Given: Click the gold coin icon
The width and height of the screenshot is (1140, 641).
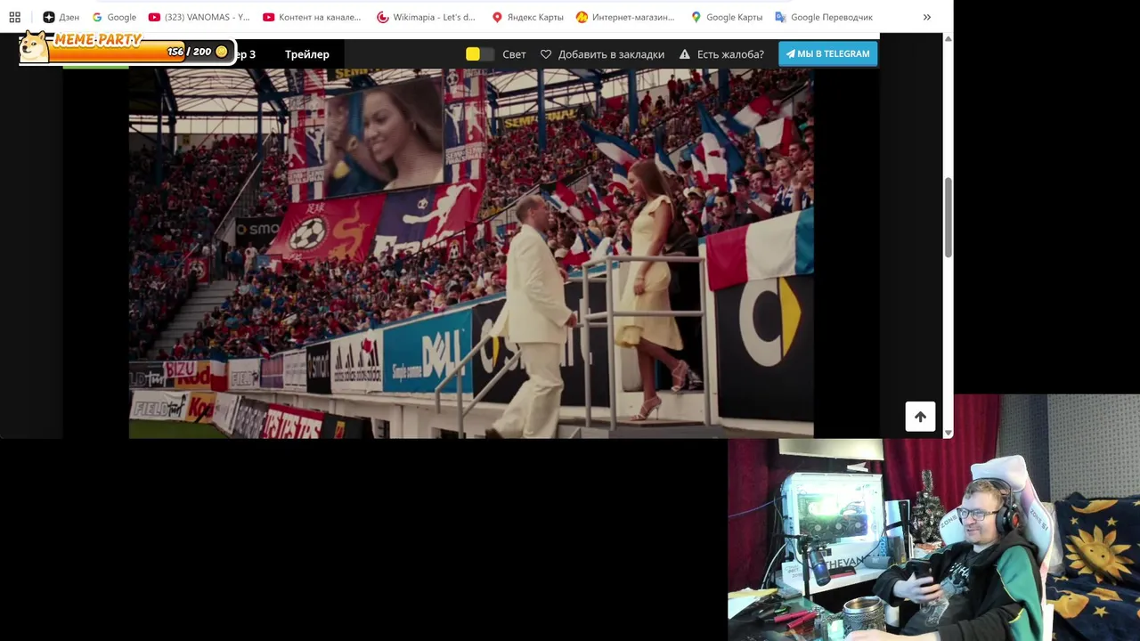Looking at the screenshot, I should coord(221,52).
